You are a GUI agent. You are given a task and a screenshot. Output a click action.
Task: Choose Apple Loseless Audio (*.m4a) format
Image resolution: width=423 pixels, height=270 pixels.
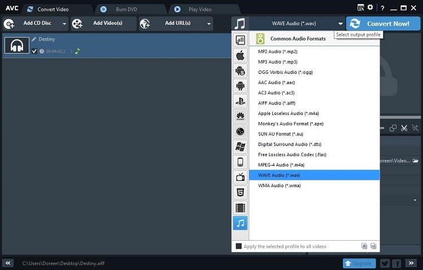point(314,113)
